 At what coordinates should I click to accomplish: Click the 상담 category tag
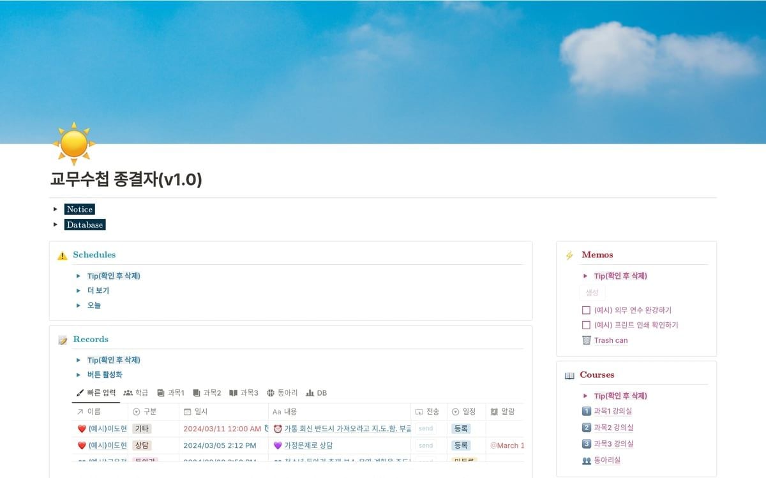tap(142, 445)
